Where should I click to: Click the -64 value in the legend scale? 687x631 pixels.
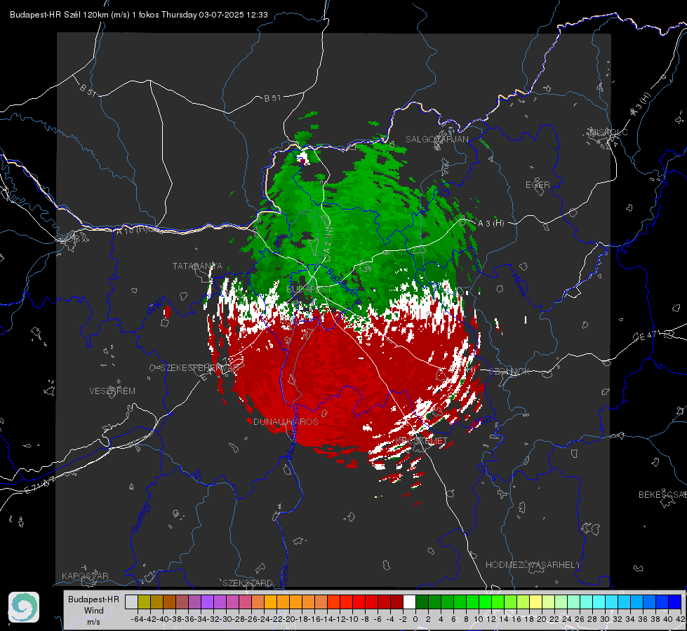click(137, 619)
